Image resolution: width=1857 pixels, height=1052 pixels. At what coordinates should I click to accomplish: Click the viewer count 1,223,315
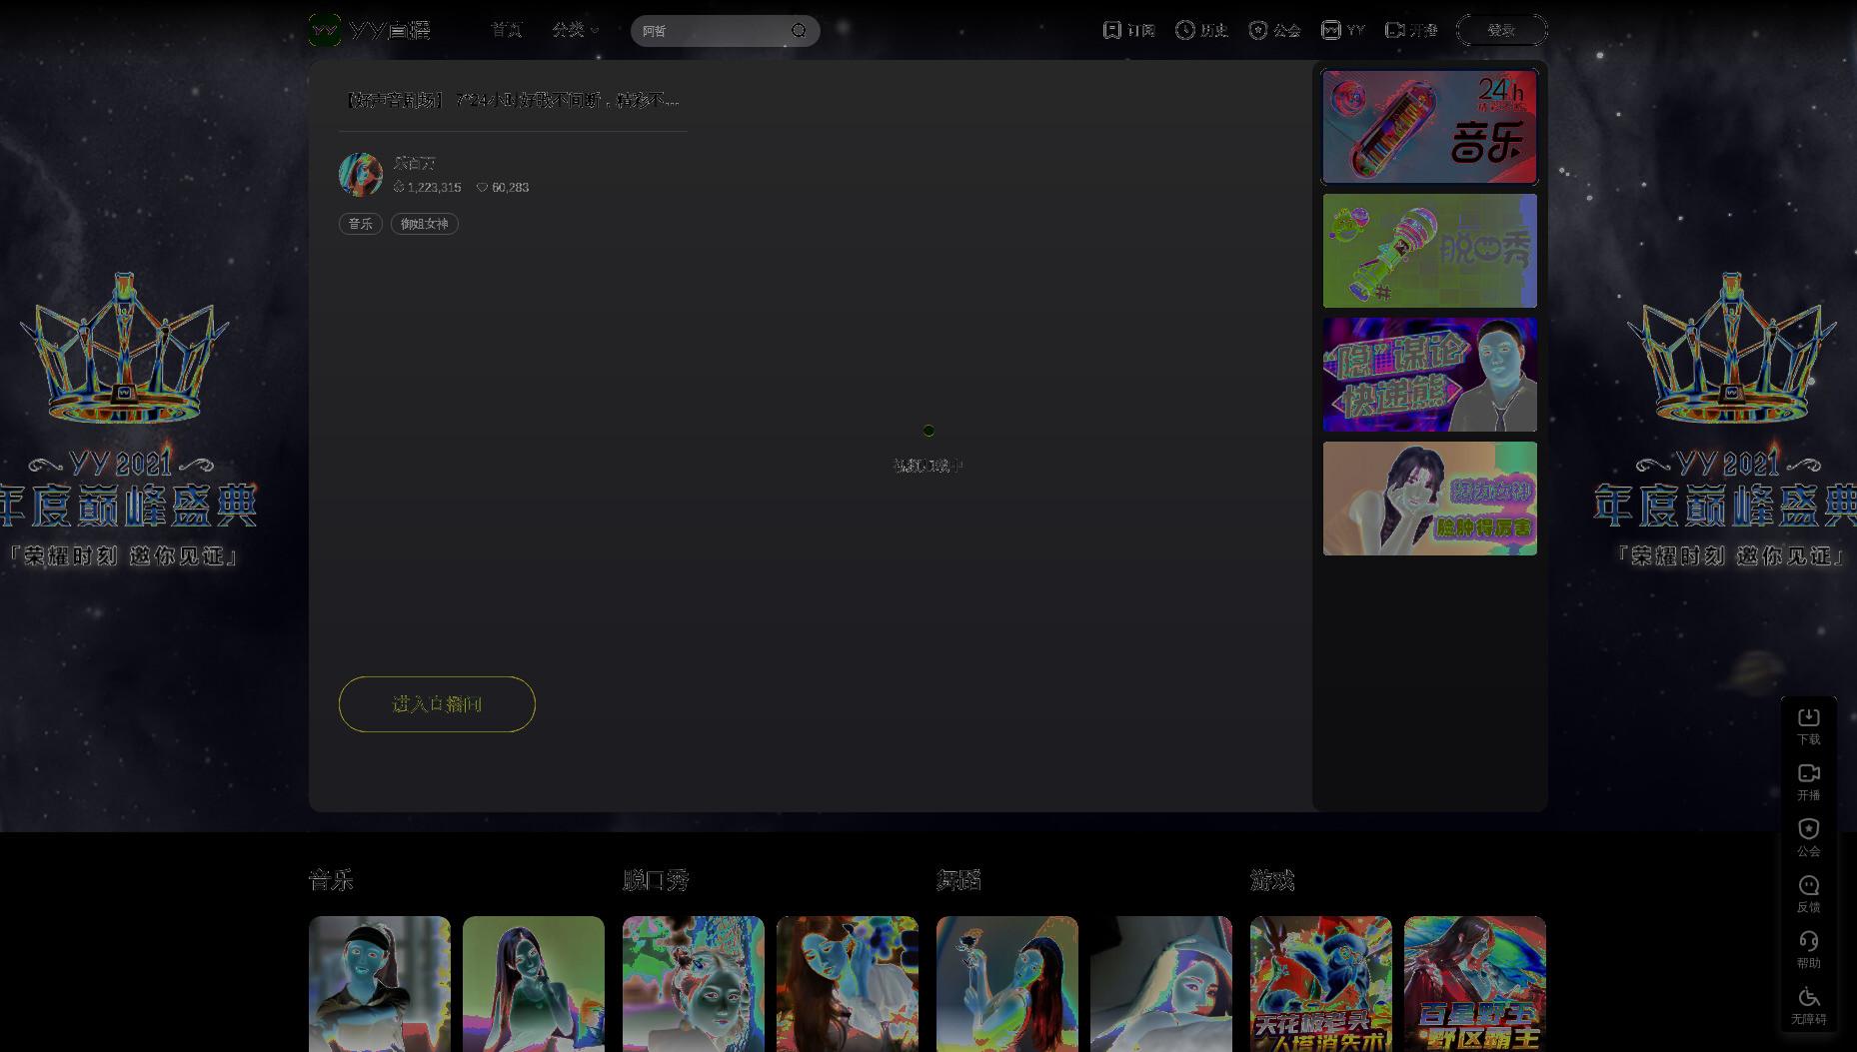click(x=428, y=188)
